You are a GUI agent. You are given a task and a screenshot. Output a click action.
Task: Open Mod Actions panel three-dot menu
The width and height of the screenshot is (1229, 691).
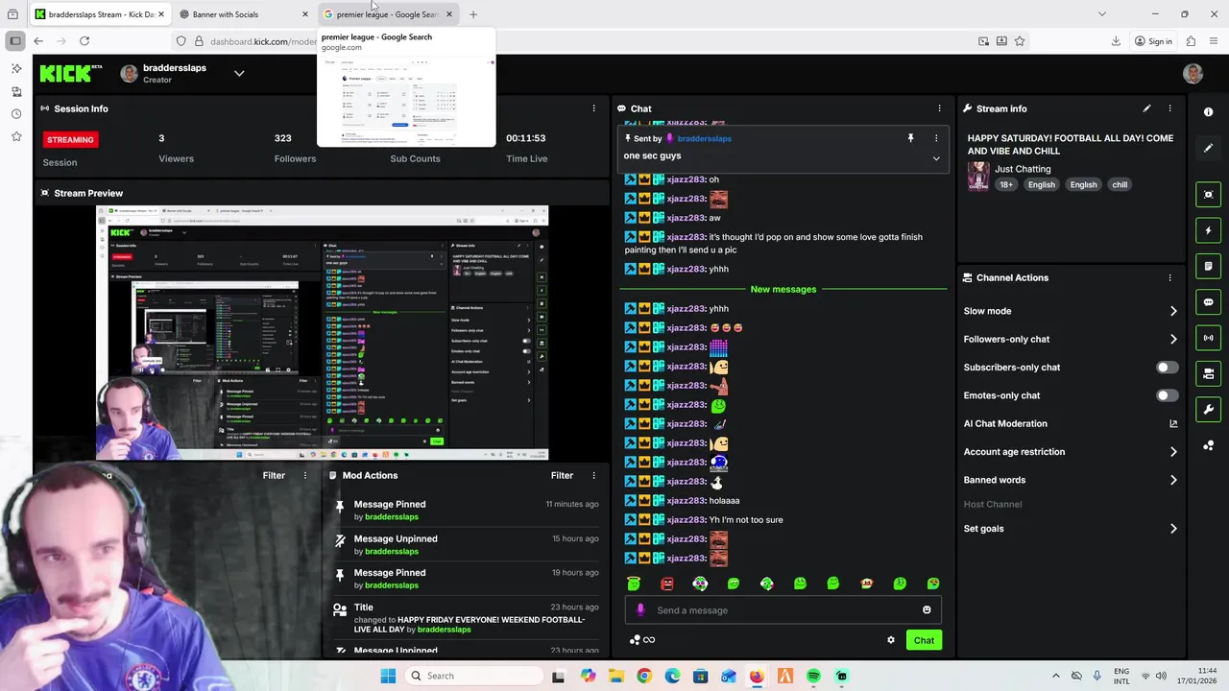point(593,475)
